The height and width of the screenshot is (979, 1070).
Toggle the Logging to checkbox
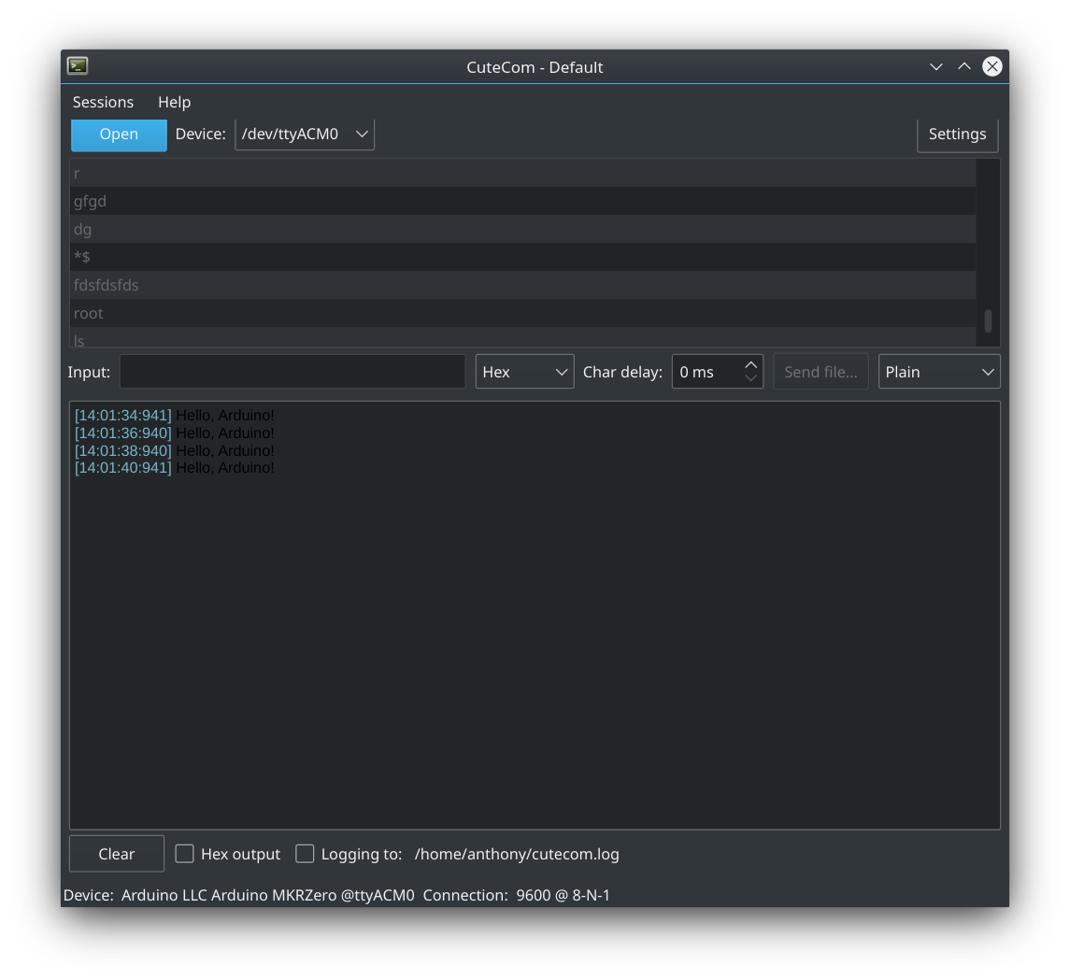[x=305, y=854]
